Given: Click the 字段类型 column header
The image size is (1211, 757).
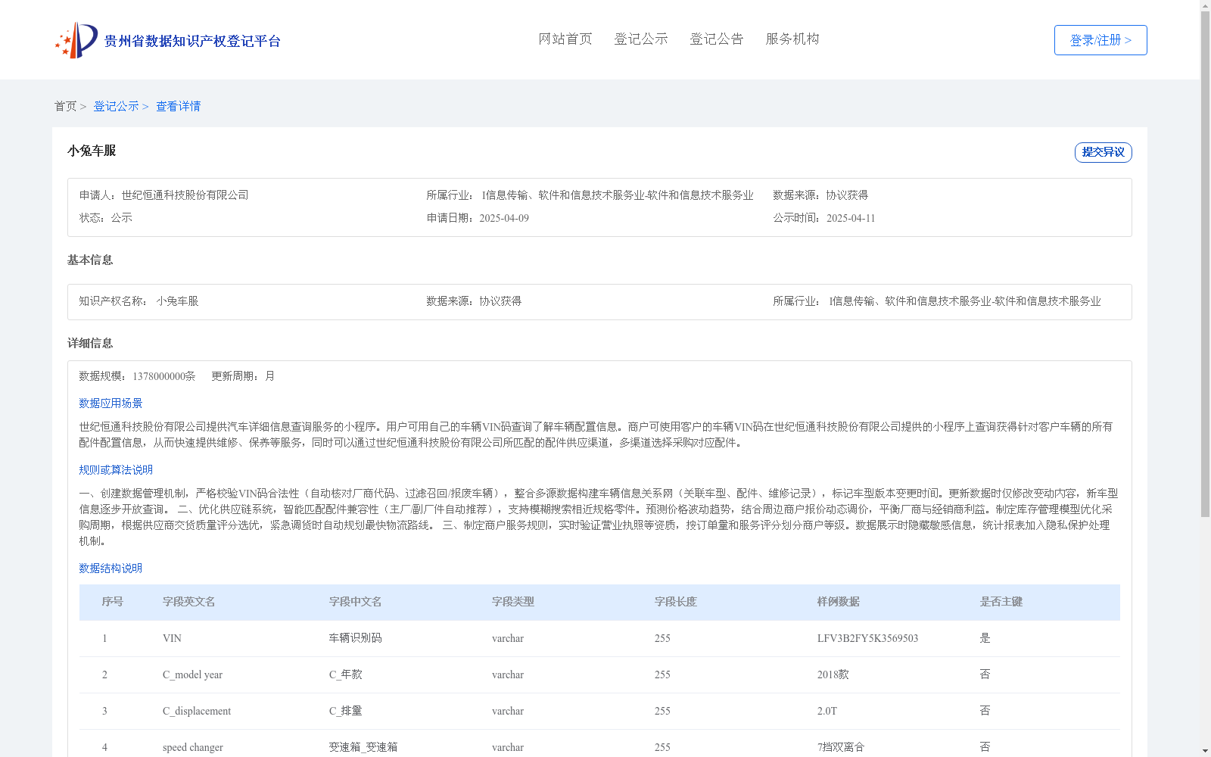Looking at the screenshot, I should (x=513, y=602).
